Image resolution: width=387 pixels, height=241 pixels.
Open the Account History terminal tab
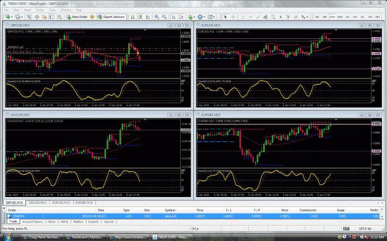pyautogui.click(x=33, y=222)
